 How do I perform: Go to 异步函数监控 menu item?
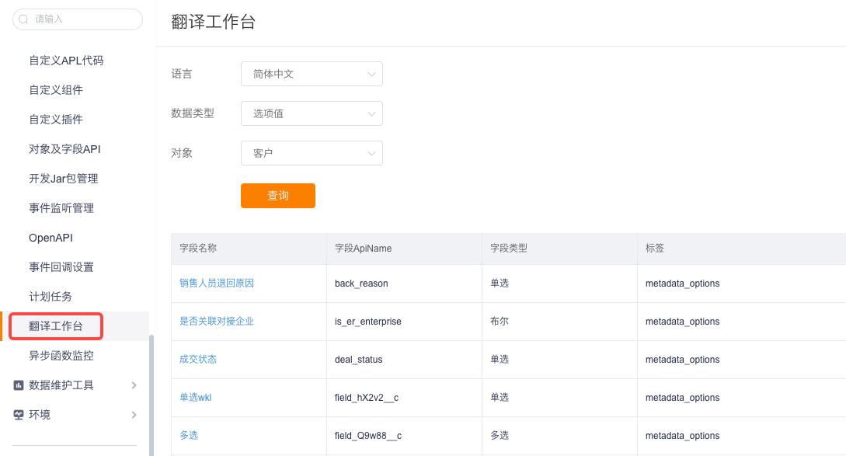point(61,356)
